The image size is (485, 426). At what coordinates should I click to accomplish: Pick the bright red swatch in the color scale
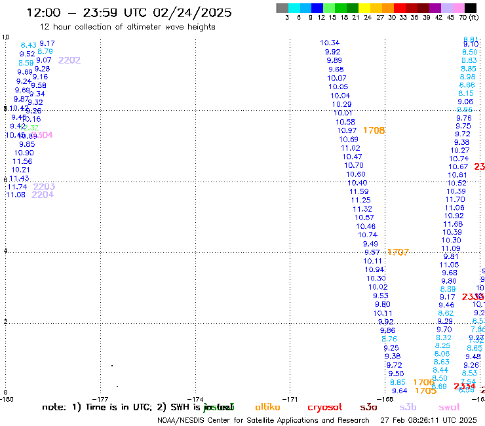400,8
